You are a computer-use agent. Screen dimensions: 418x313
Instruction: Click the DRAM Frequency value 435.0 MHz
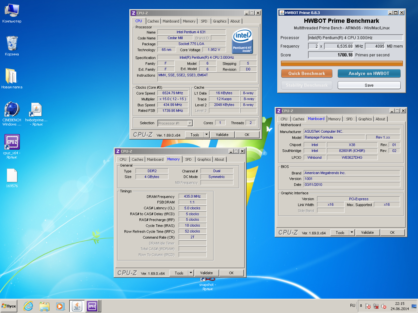click(x=192, y=196)
